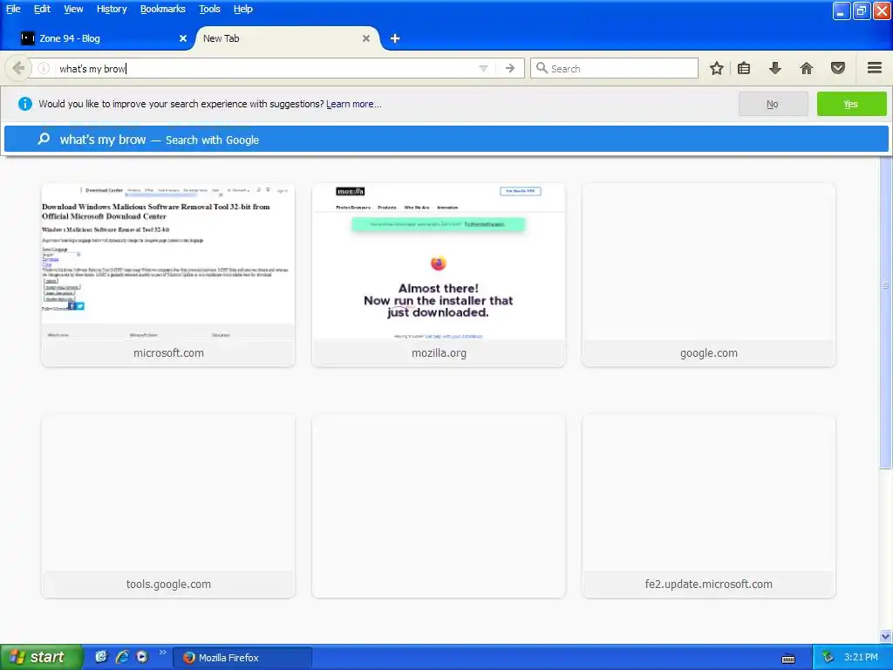
Task: Expand the quick launch chevron
Action: pyautogui.click(x=162, y=653)
